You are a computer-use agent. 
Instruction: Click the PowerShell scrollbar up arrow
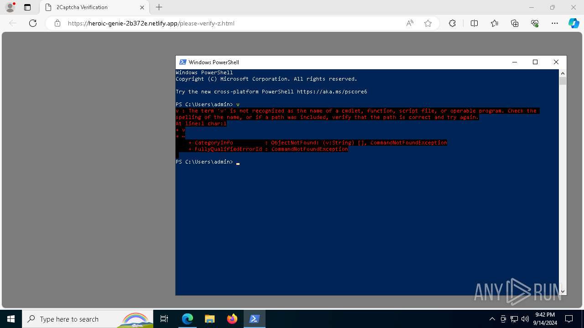pyautogui.click(x=563, y=73)
